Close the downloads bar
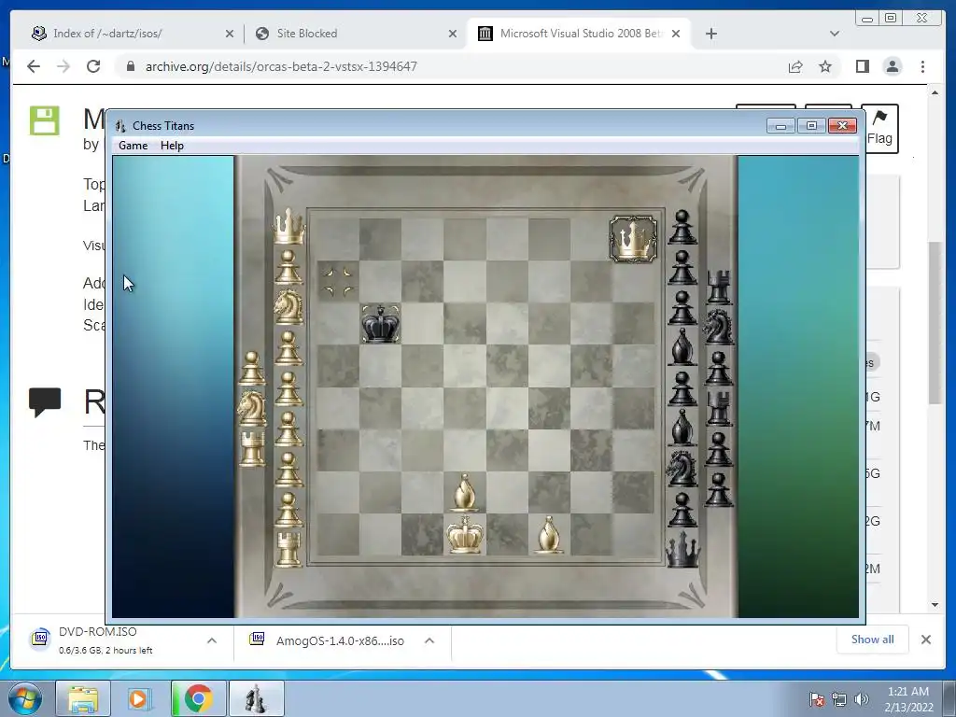Screen dimensions: 956x717 pos(926,640)
